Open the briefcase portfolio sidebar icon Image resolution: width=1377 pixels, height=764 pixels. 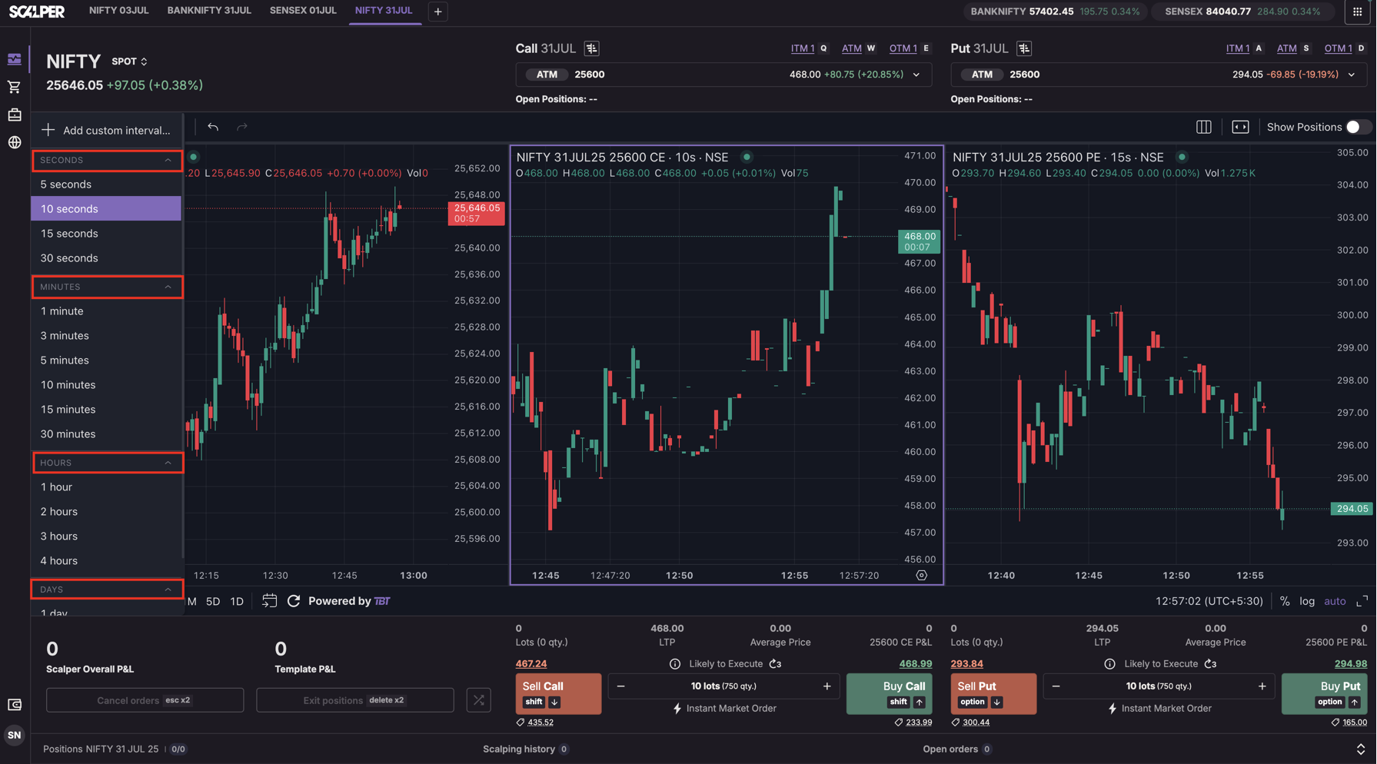14,115
